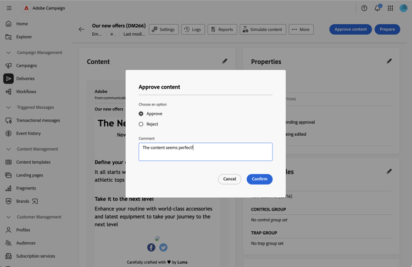This screenshot has width=412, height=267.
Task: Open the Logs button
Action: click(x=193, y=30)
